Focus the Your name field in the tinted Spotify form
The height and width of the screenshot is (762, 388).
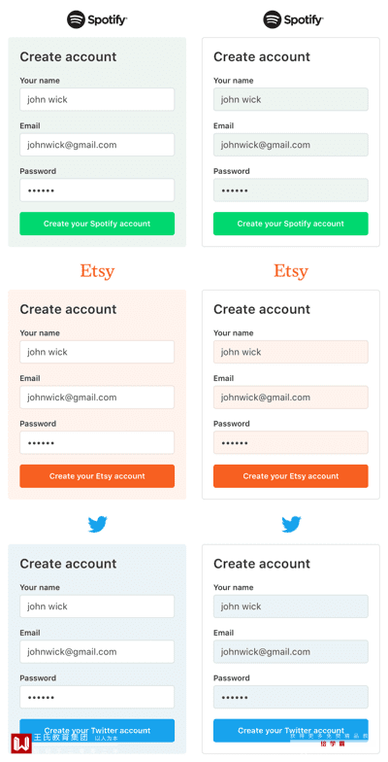tap(97, 99)
